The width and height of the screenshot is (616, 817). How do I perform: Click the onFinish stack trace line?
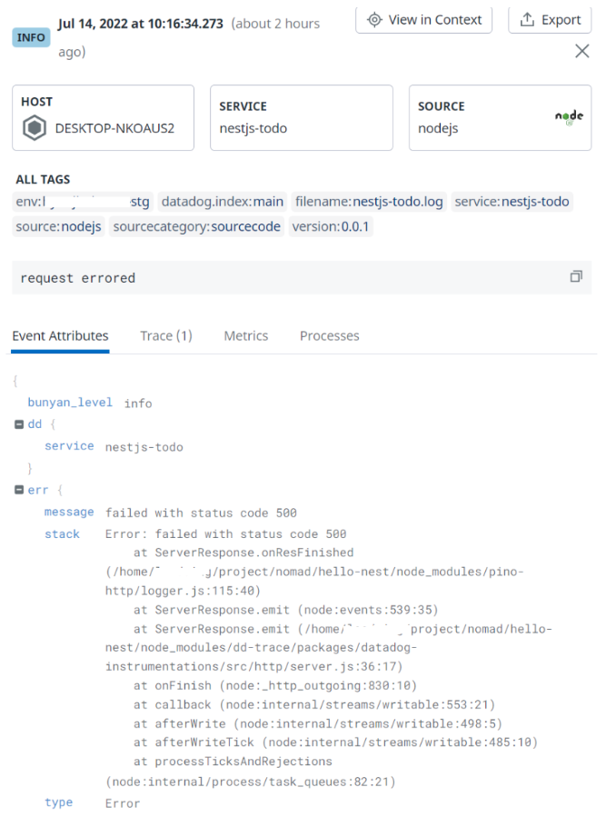[x=275, y=686]
